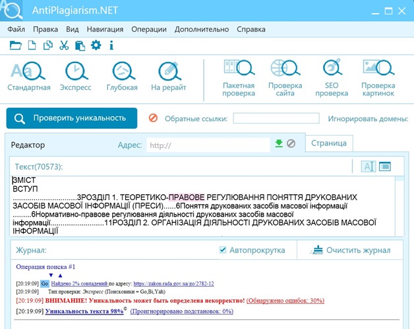Image resolution: width=414 pixels, height=329 pixels.
Task: Click the ЗМІСТ line in editor
Action: click(24, 180)
